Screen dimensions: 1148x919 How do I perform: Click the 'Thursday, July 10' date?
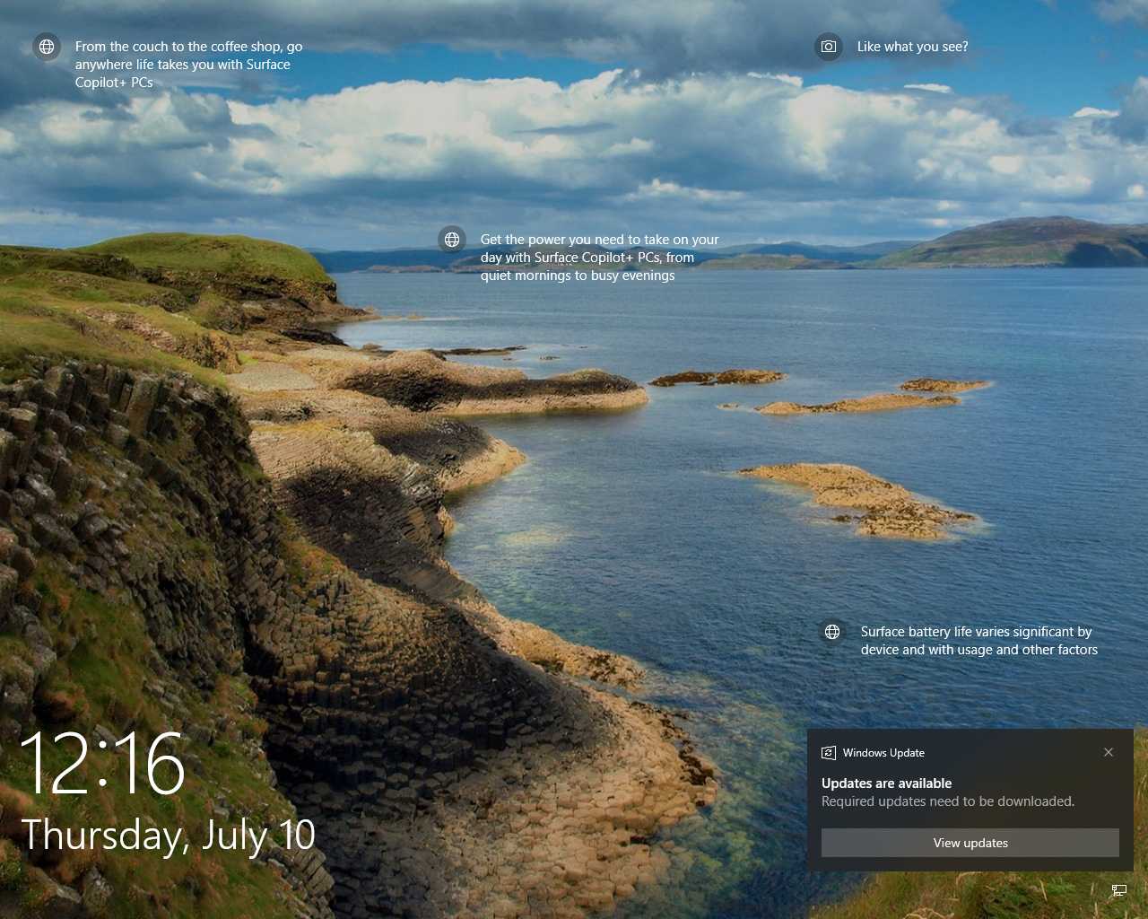[x=168, y=836]
